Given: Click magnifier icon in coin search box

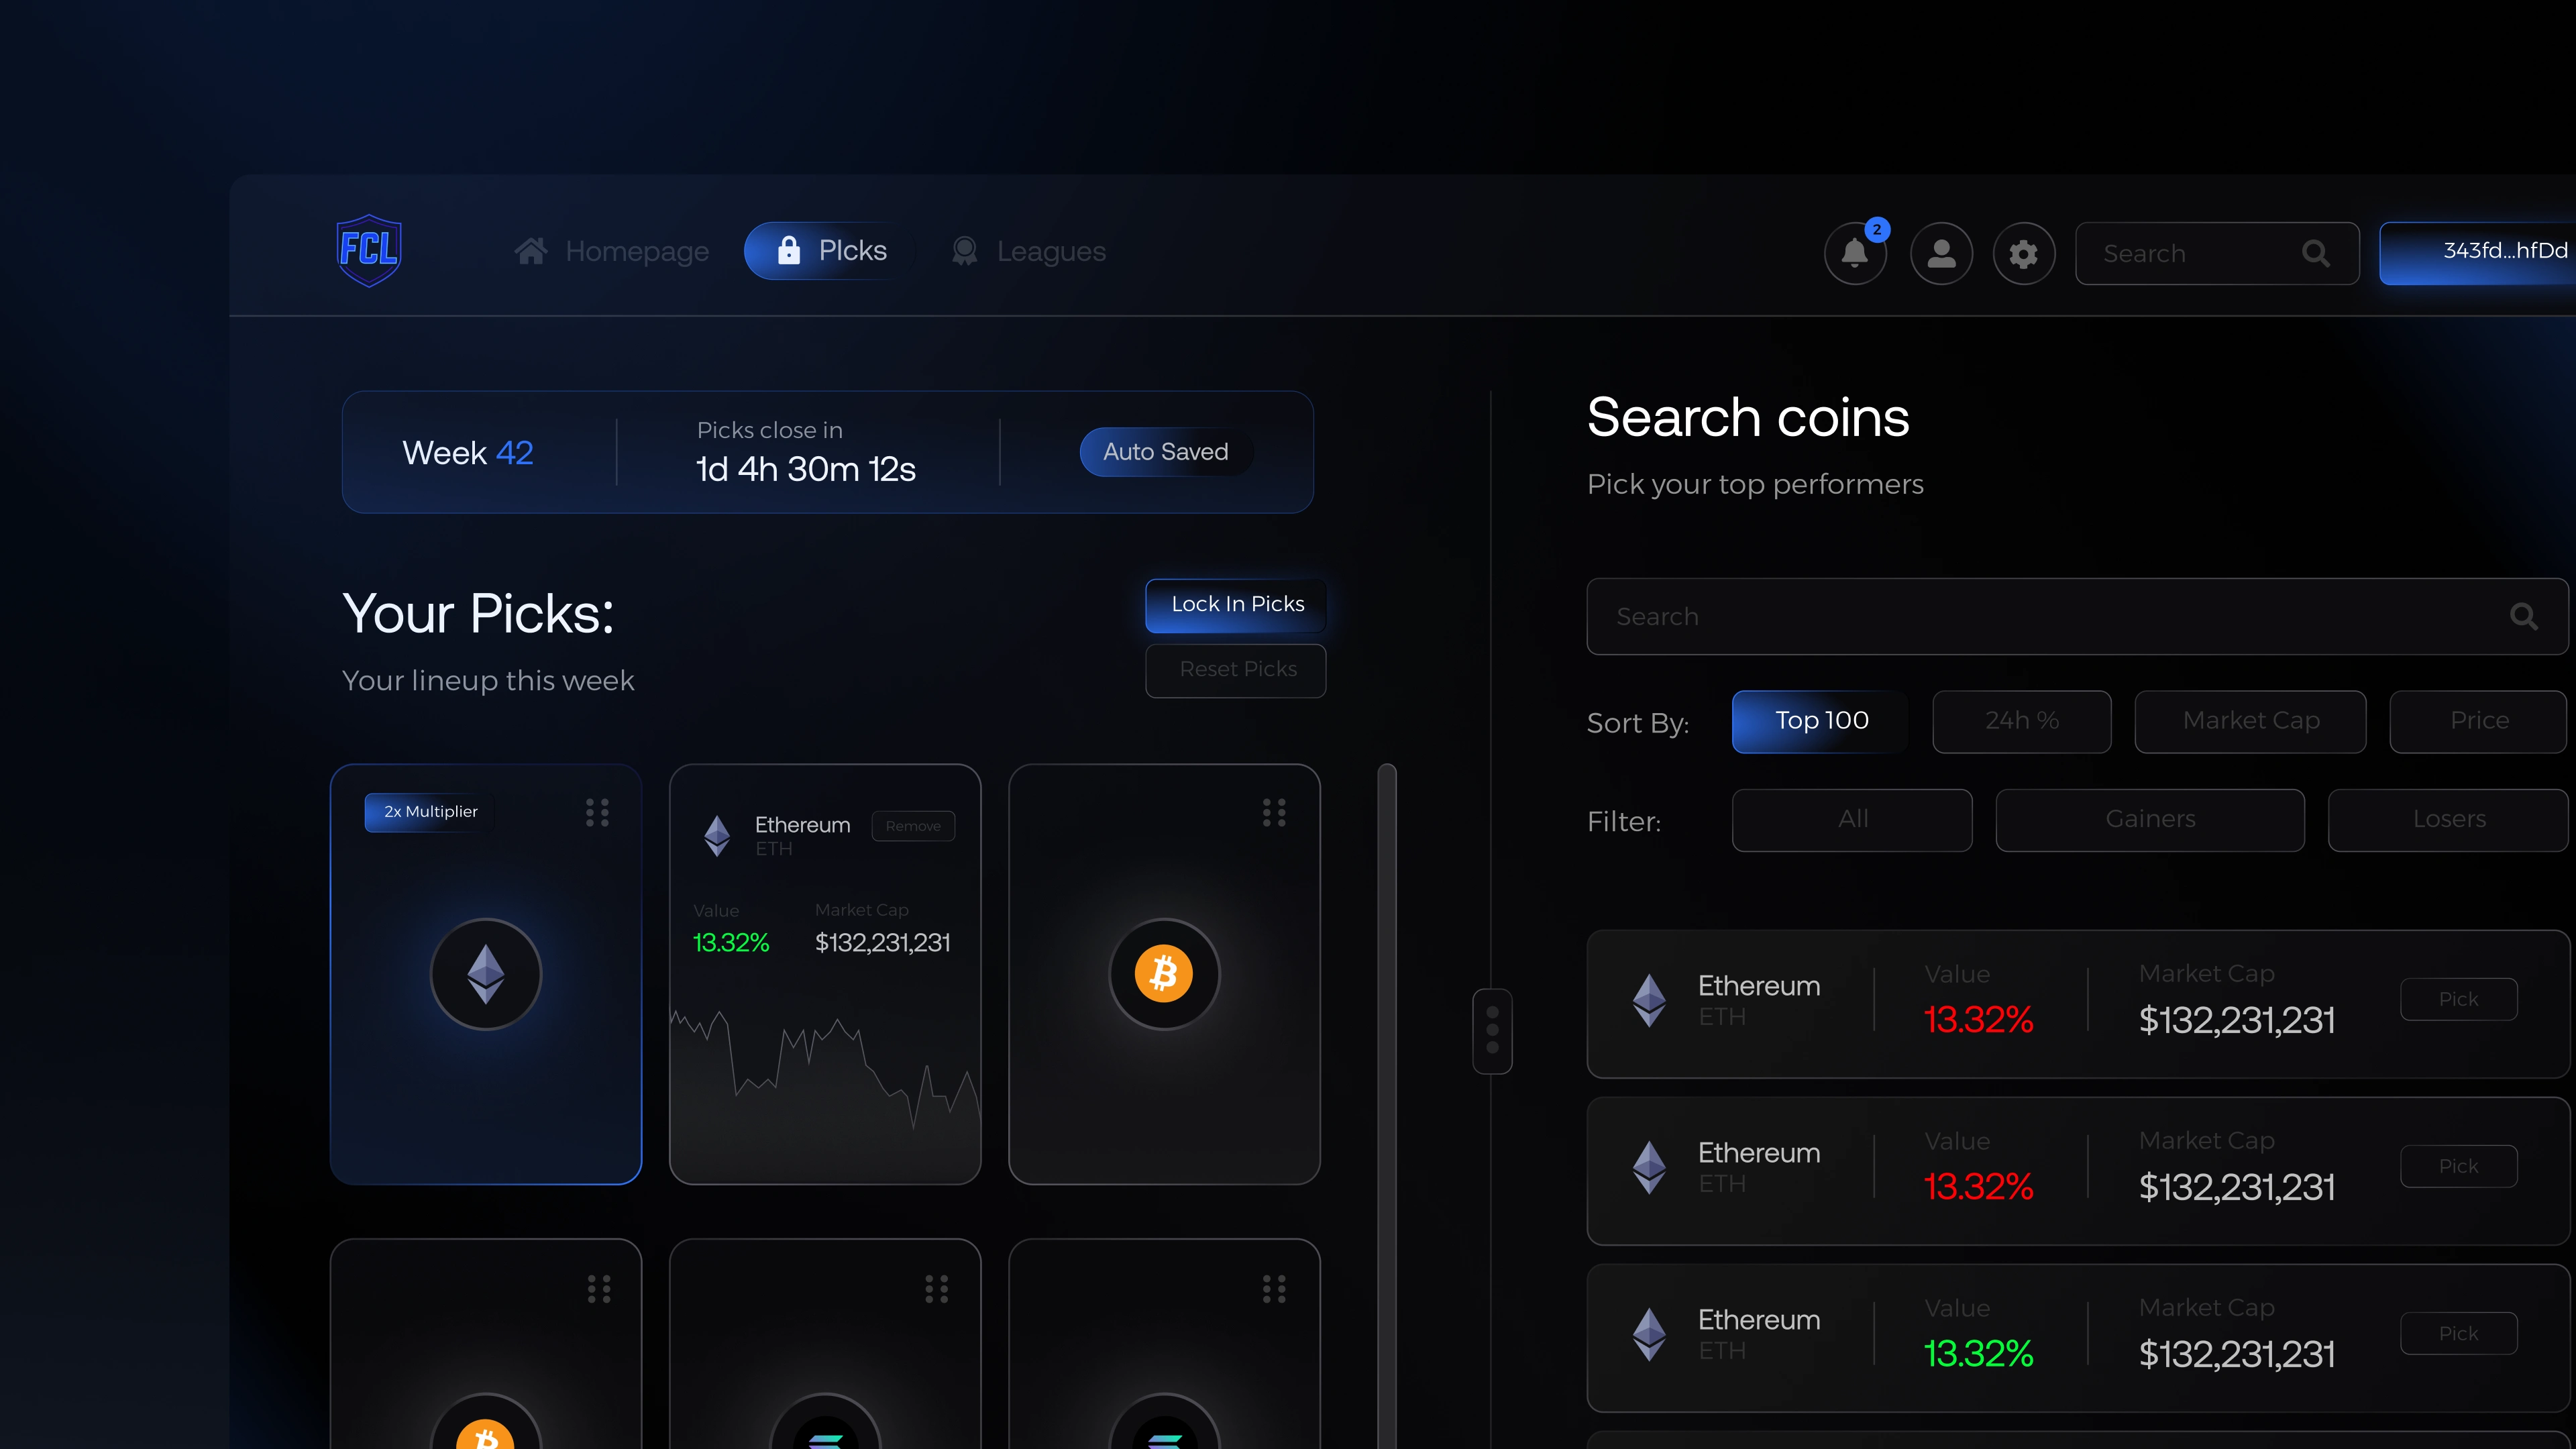Looking at the screenshot, I should click(2524, 617).
